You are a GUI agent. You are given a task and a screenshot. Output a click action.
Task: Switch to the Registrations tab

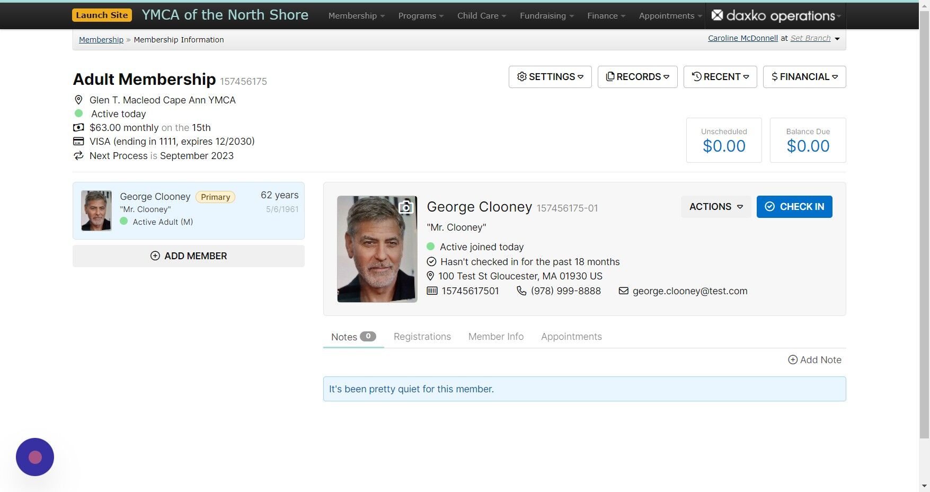point(422,336)
